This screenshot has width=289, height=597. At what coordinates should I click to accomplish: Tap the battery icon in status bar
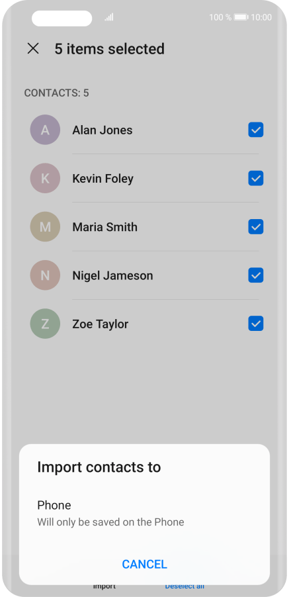pyautogui.click(x=241, y=17)
